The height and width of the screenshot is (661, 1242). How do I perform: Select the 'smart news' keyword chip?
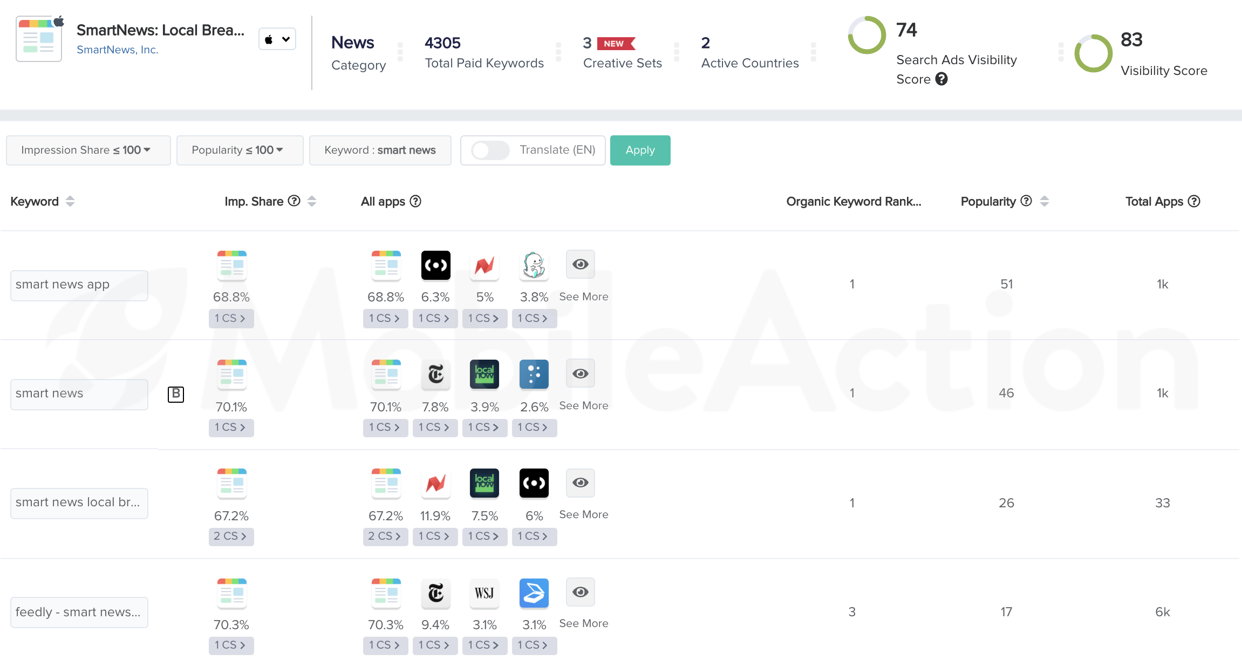[79, 394]
